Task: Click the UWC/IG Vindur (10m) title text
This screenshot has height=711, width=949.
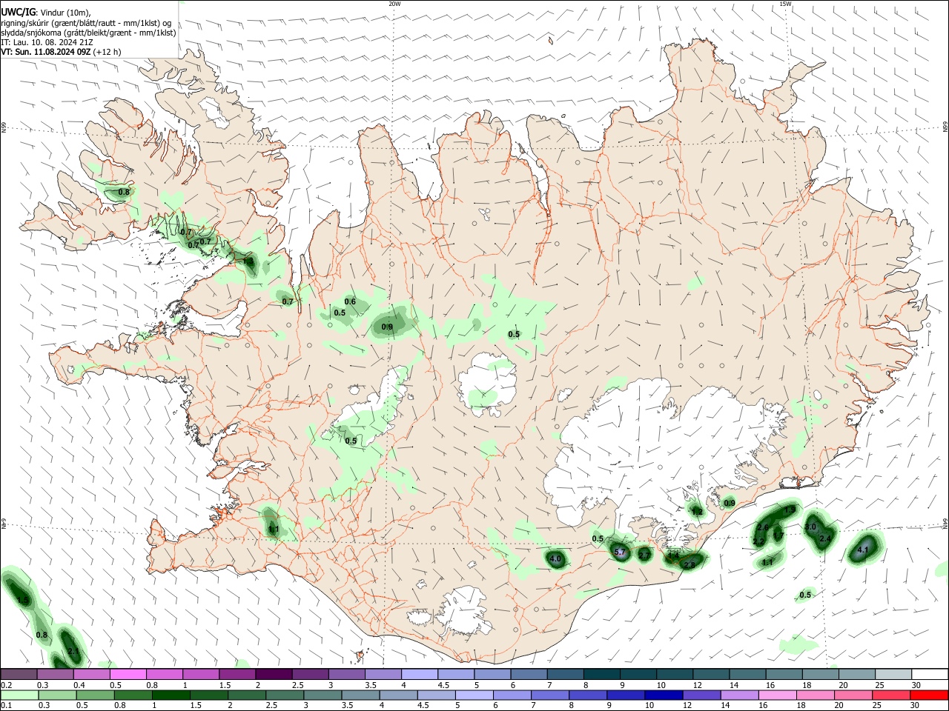Action: (44, 13)
